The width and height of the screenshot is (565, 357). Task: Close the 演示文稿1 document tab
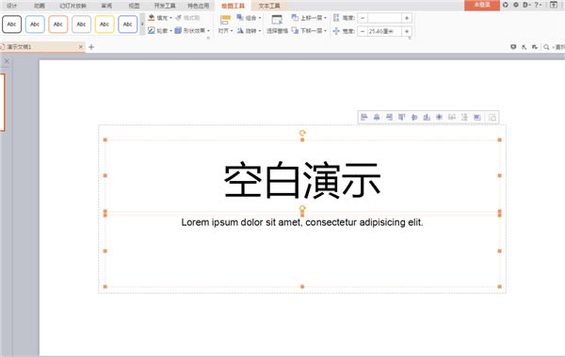click(x=81, y=47)
